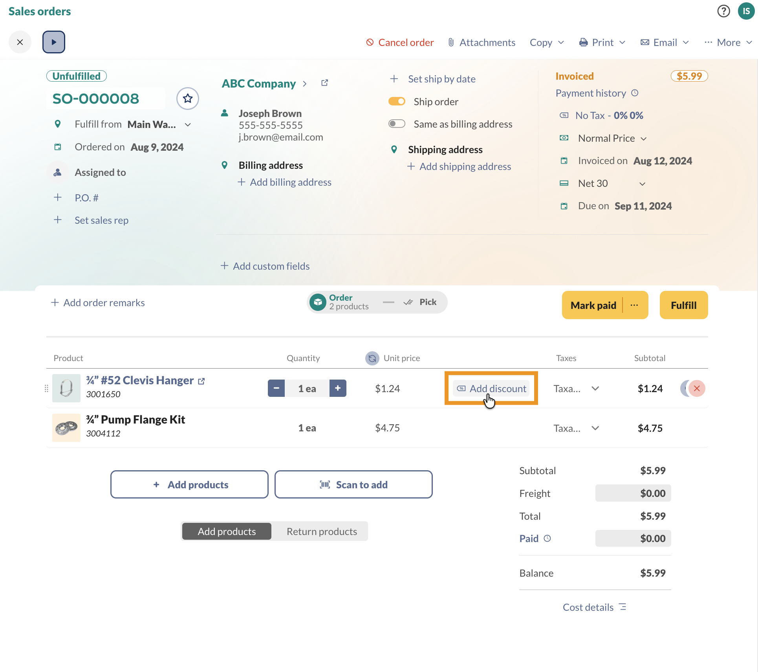The height and width of the screenshot is (672, 758).
Task: Open the Net 30 payment terms dropdown
Action: pos(642,183)
